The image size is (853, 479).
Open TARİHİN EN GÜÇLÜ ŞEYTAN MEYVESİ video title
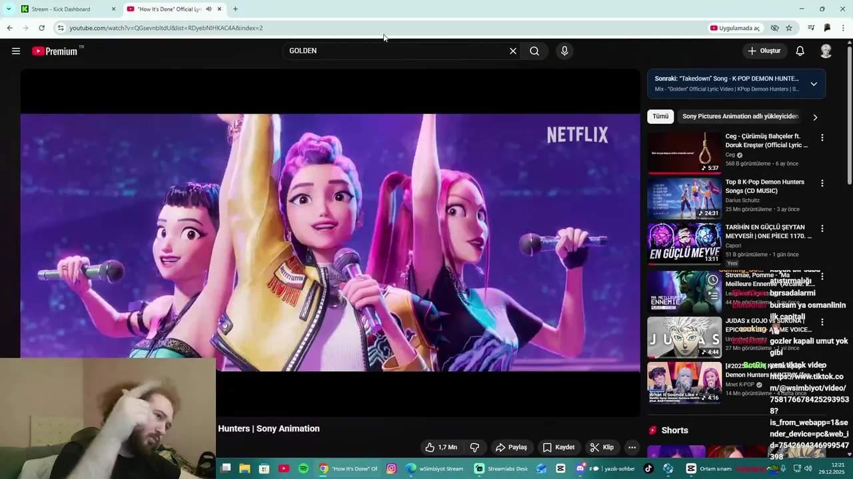(x=768, y=232)
